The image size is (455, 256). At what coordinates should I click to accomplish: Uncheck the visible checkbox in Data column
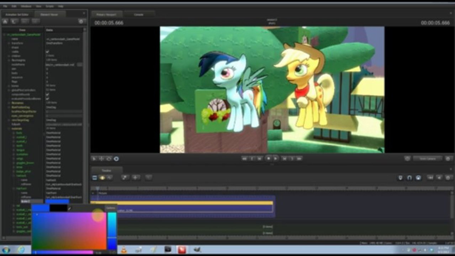48,52
